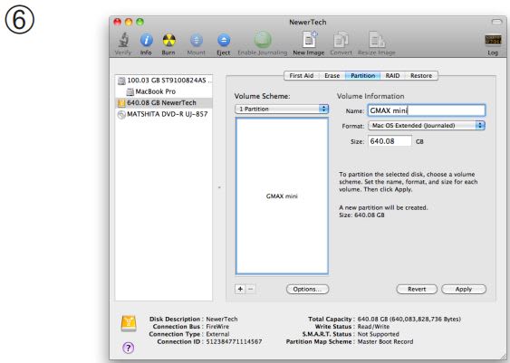Create a New Image from toolbar
The width and height of the screenshot is (510, 363).
coord(309,40)
